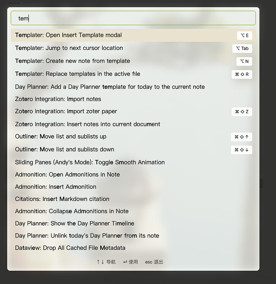Click the ⌥ E hotkey badge

click(x=244, y=36)
